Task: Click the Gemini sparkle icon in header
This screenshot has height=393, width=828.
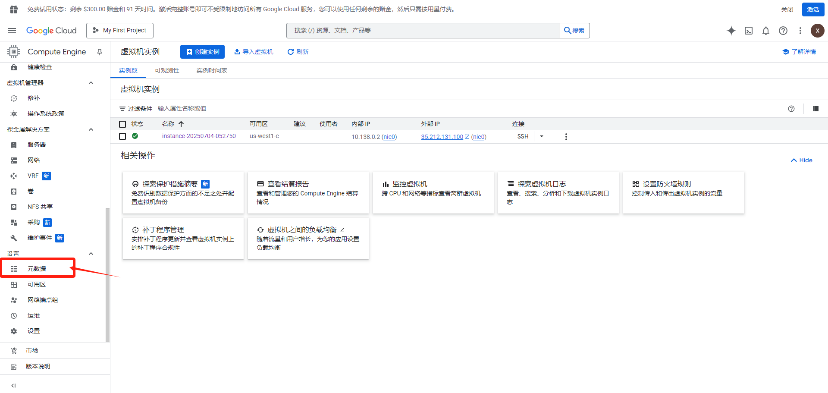Action: 731,31
